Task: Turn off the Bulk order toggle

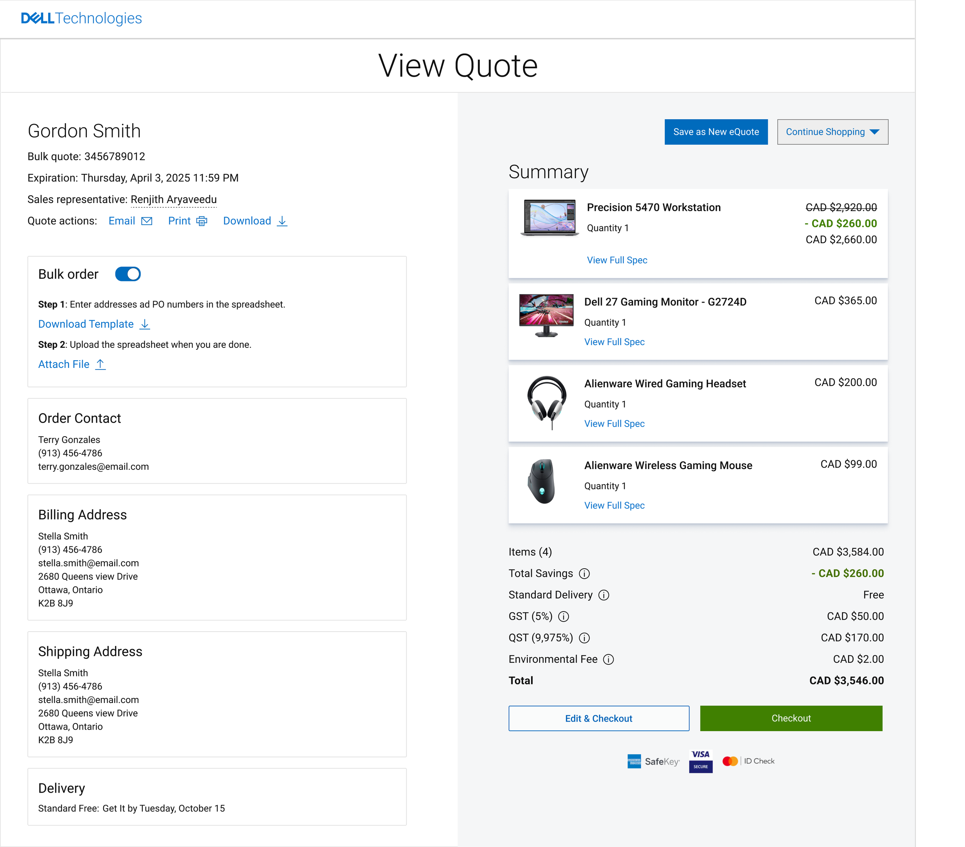Action: point(128,274)
